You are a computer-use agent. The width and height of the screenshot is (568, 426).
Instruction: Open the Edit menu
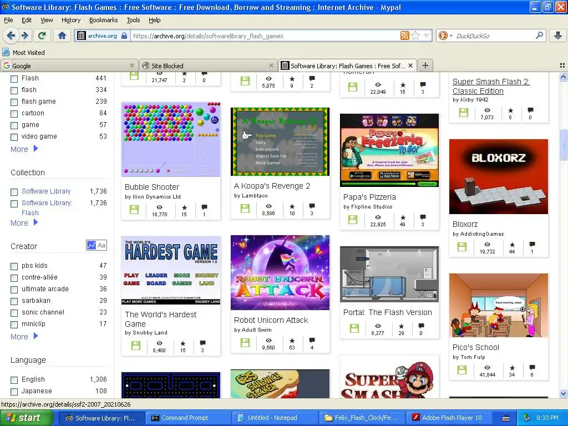click(27, 20)
